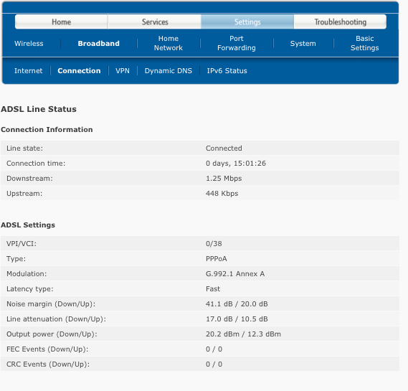Click the Line state label
Image resolution: width=408 pixels, height=391 pixels.
24,149
